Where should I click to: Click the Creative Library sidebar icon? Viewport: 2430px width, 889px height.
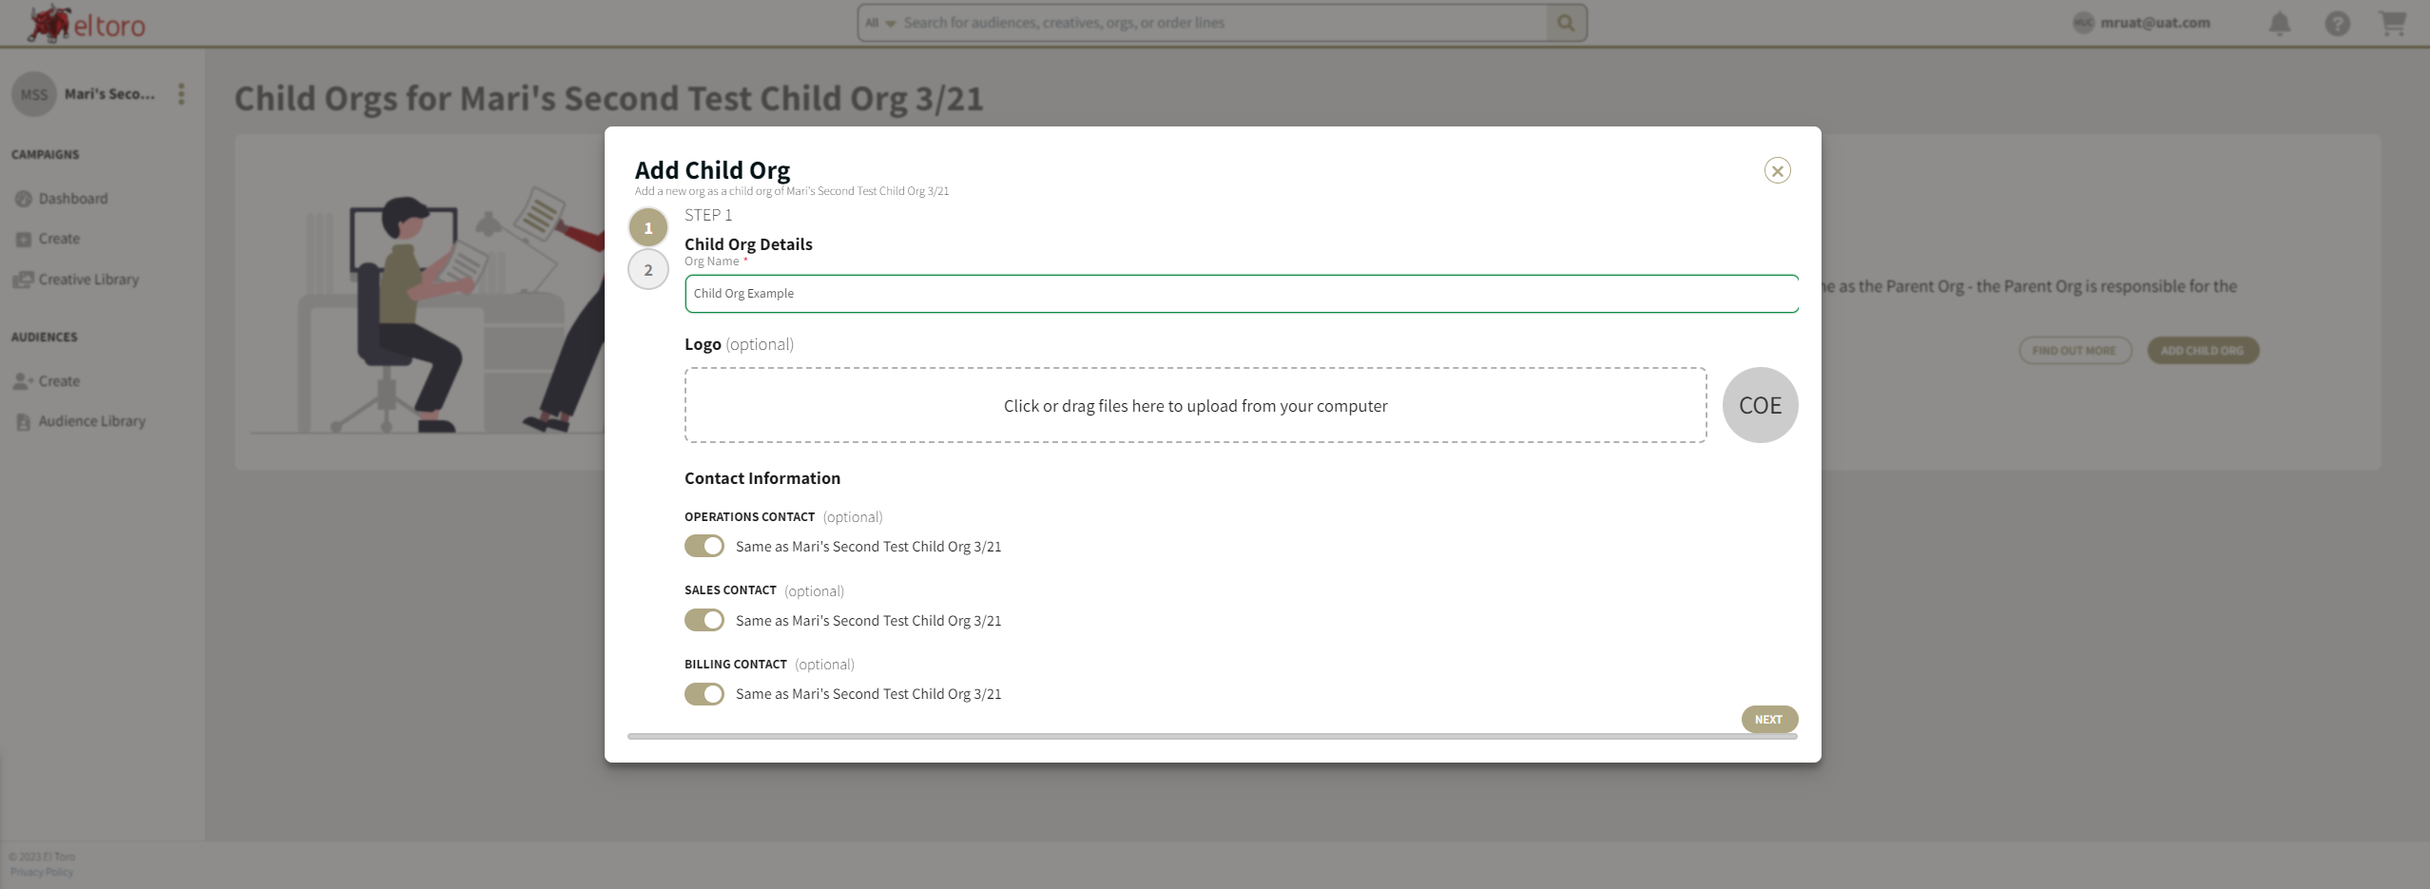click(x=24, y=280)
